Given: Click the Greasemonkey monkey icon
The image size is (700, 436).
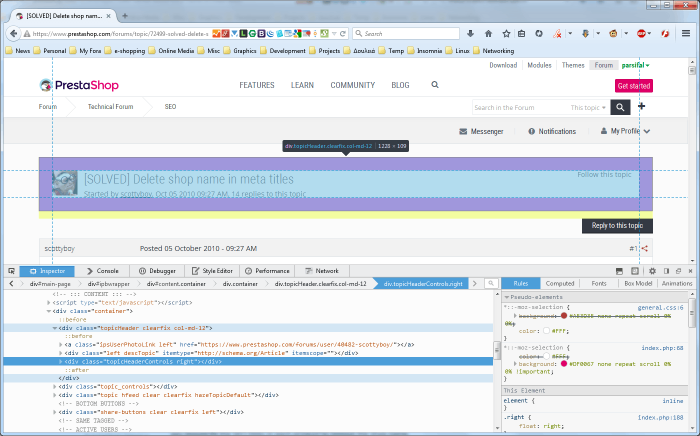Looking at the screenshot, I should pos(613,33).
